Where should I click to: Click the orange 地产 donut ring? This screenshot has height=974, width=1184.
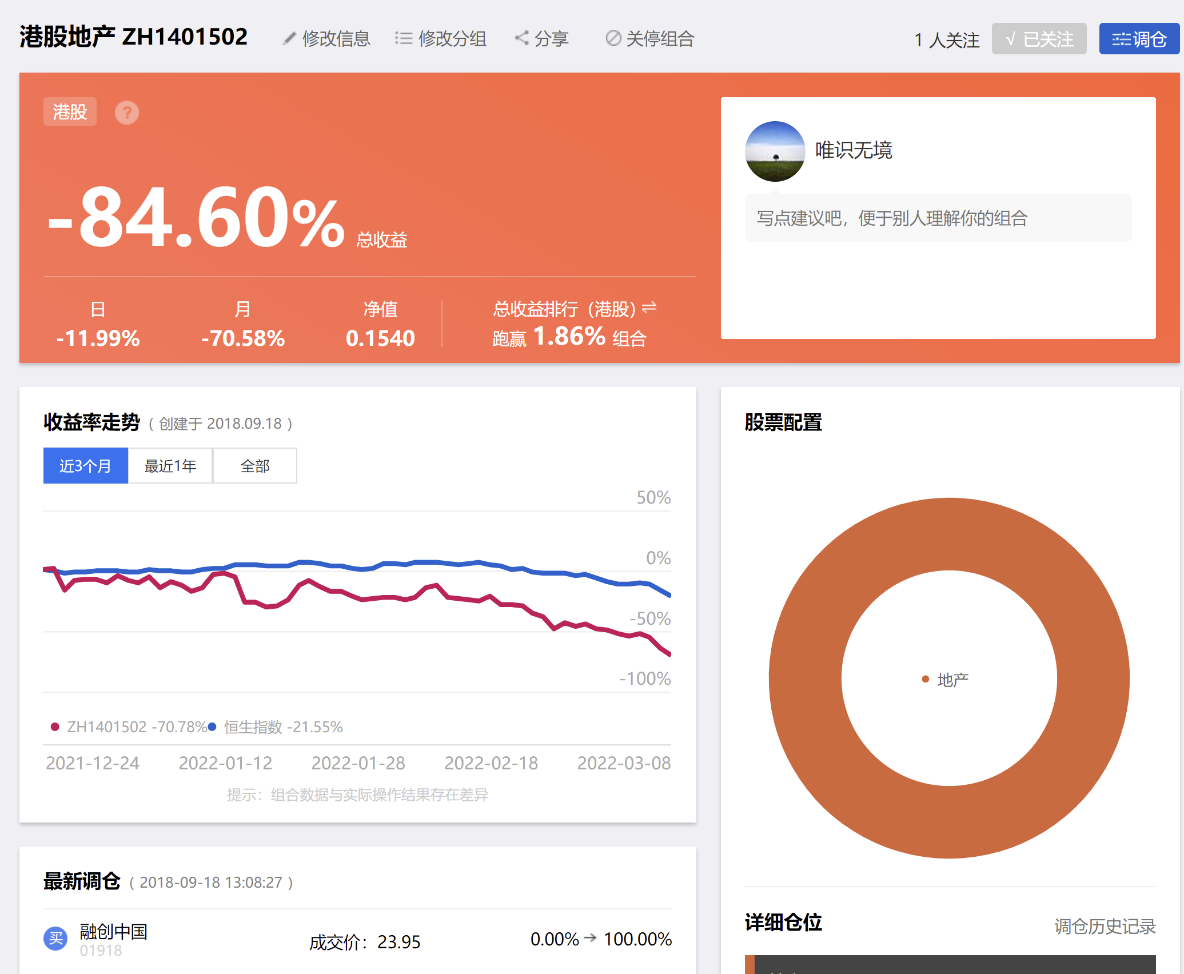[x=949, y=534]
